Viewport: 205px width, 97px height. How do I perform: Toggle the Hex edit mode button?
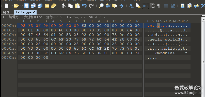[x=146, y=6]
